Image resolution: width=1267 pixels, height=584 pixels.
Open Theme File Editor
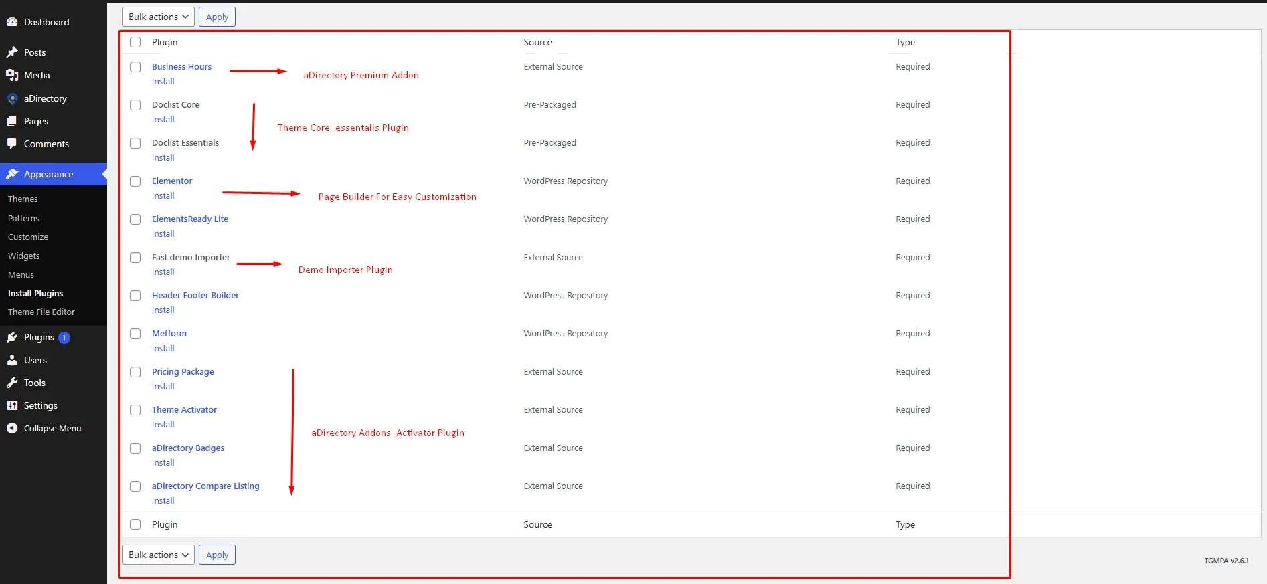tap(41, 312)
